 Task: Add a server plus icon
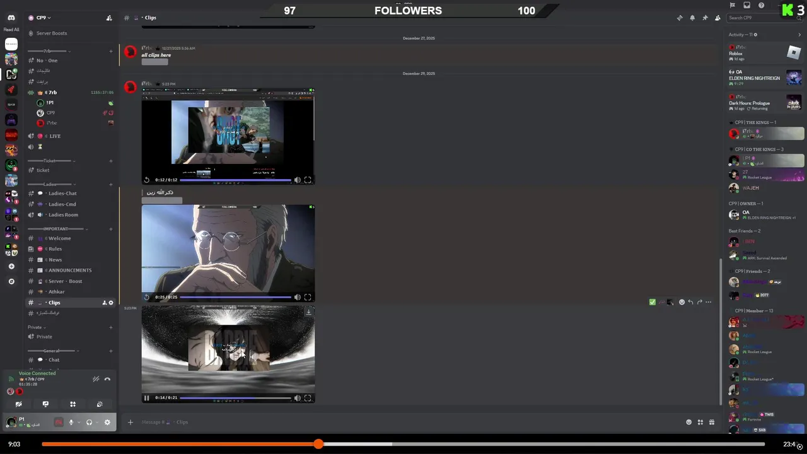[11, 266]
